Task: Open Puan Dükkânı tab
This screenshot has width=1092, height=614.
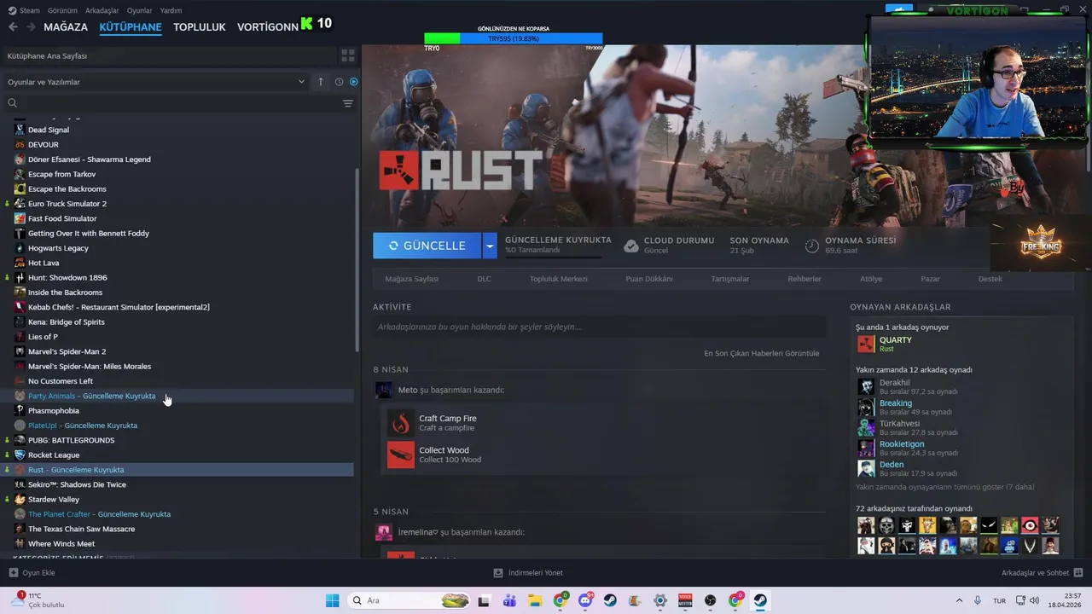Action: [649, 279]
